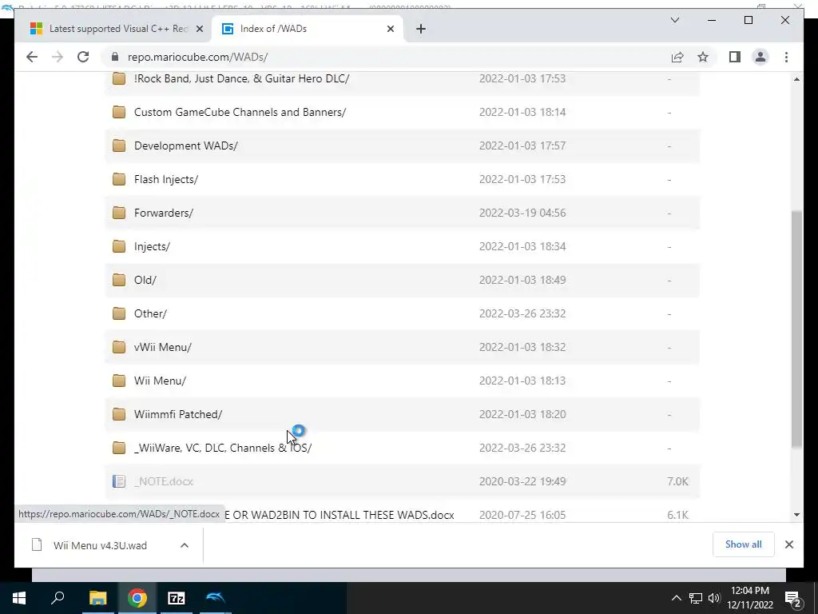Click the document icon next to _NOTE.docx
Screen dimensions: 818x614
click(x=119, y=481)
